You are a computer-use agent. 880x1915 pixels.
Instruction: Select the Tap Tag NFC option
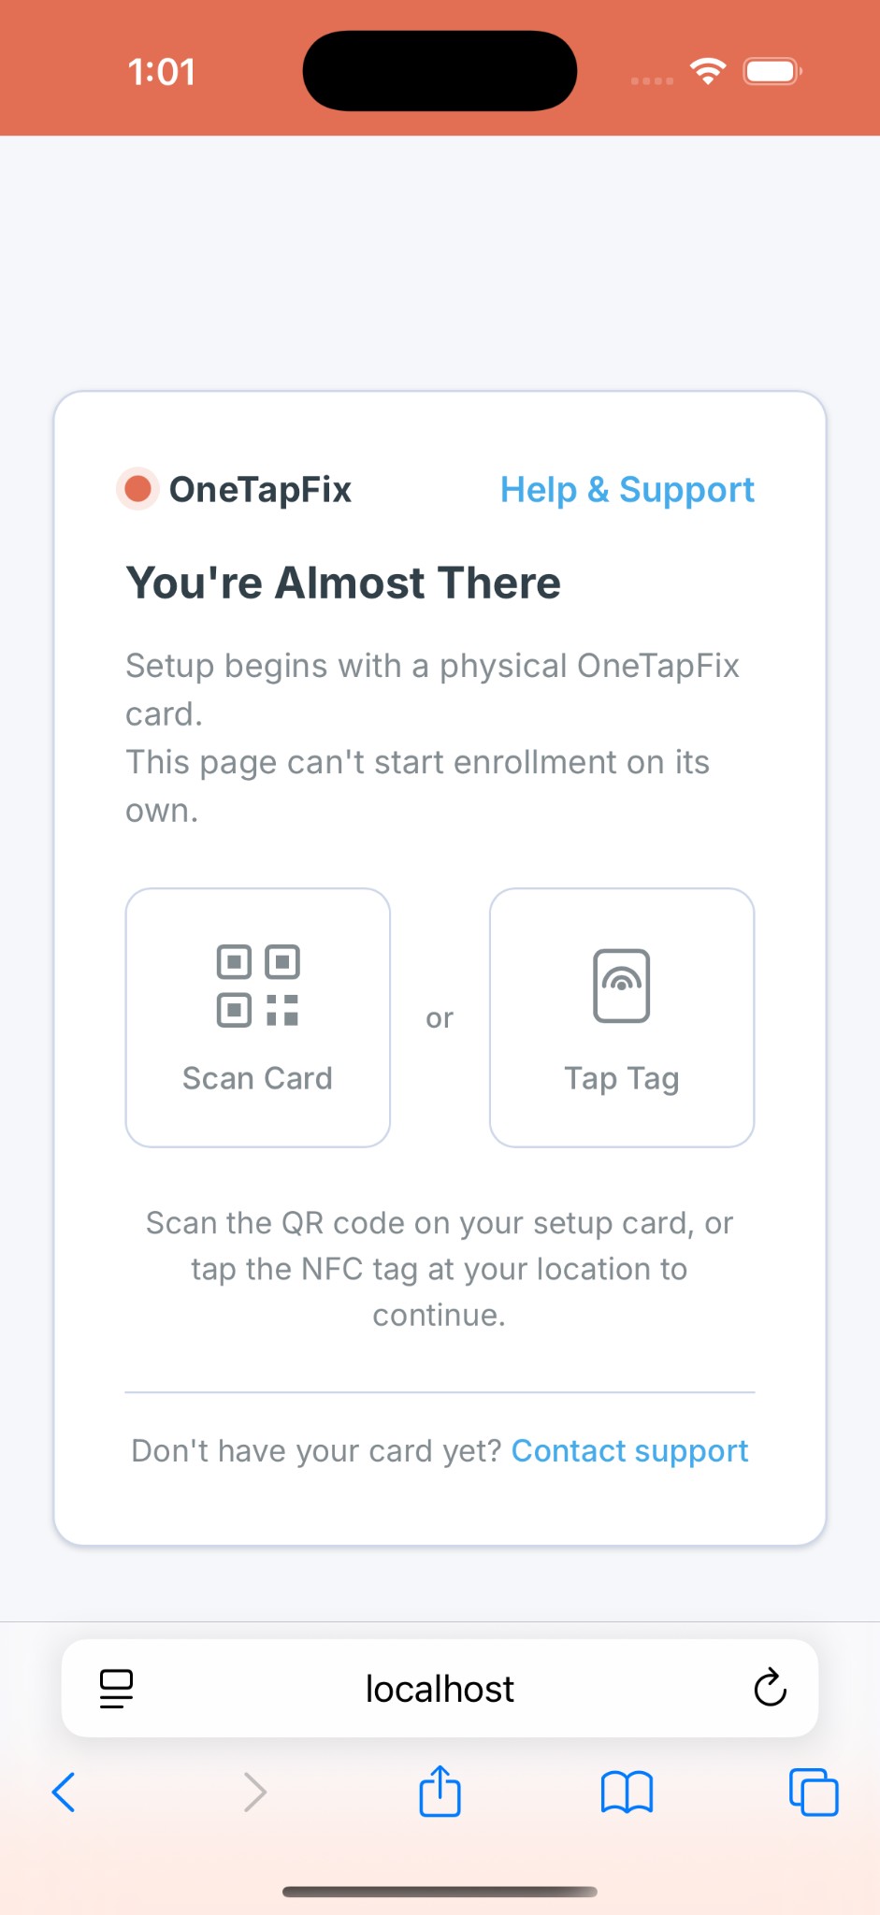coord(621,1016)
